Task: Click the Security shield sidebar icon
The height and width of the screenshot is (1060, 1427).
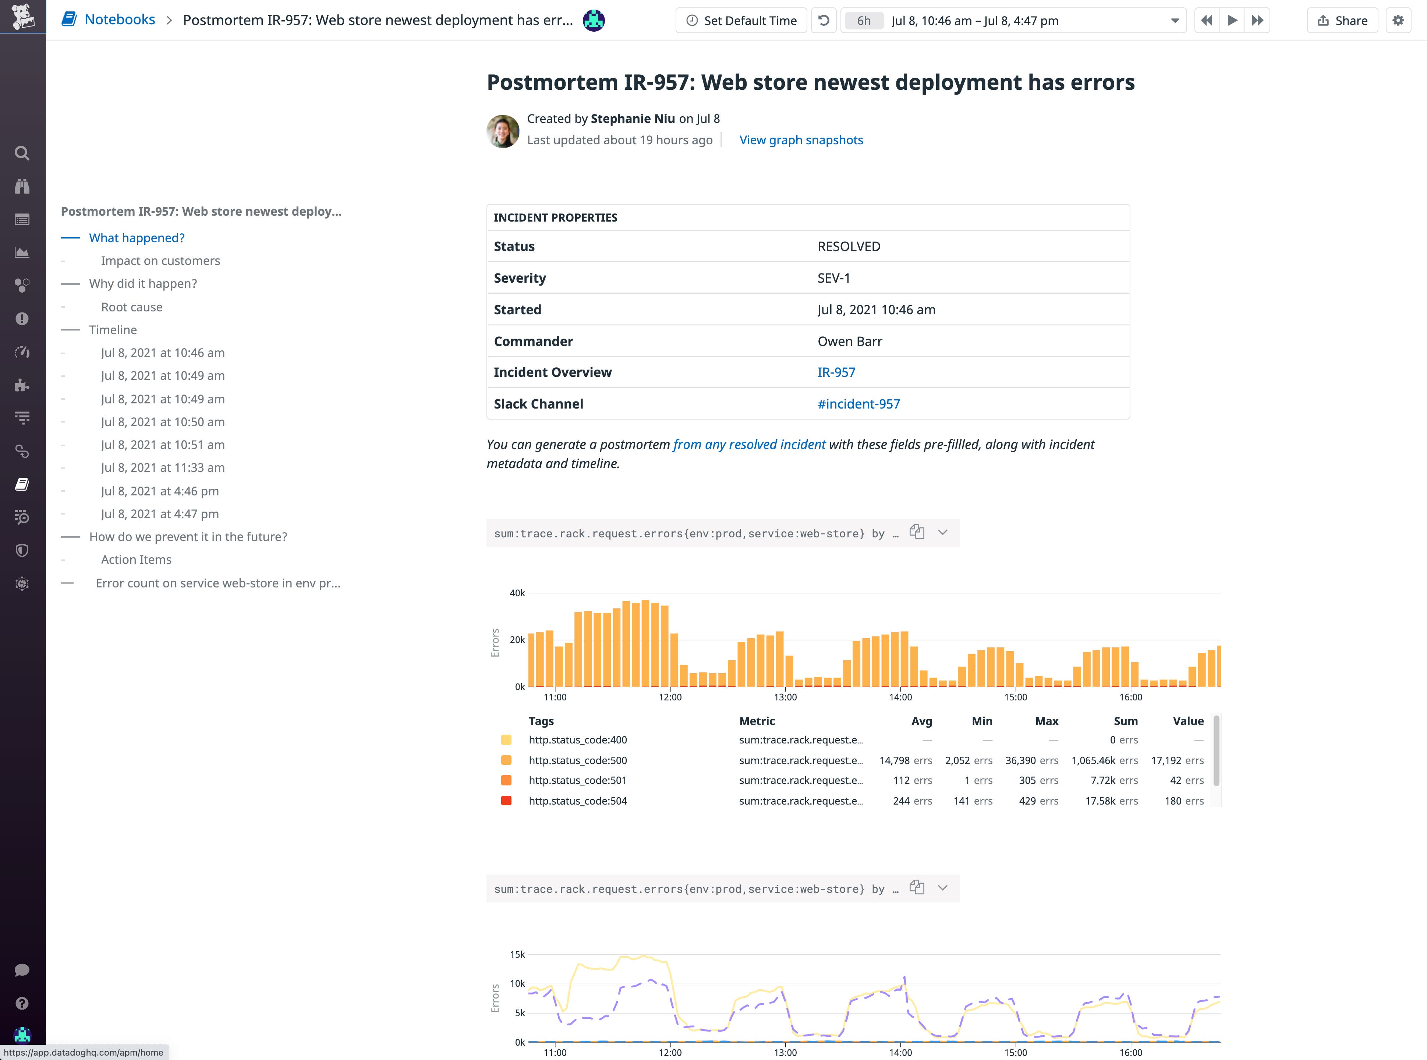Action: tap(22, 551)
